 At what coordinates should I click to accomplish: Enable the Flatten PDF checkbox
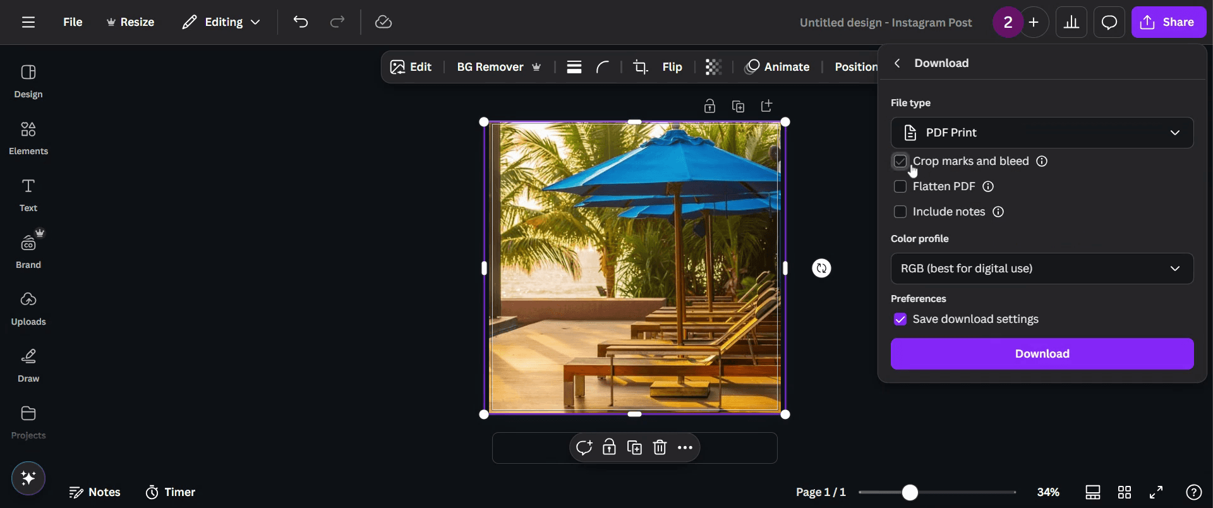pos(900,186)
